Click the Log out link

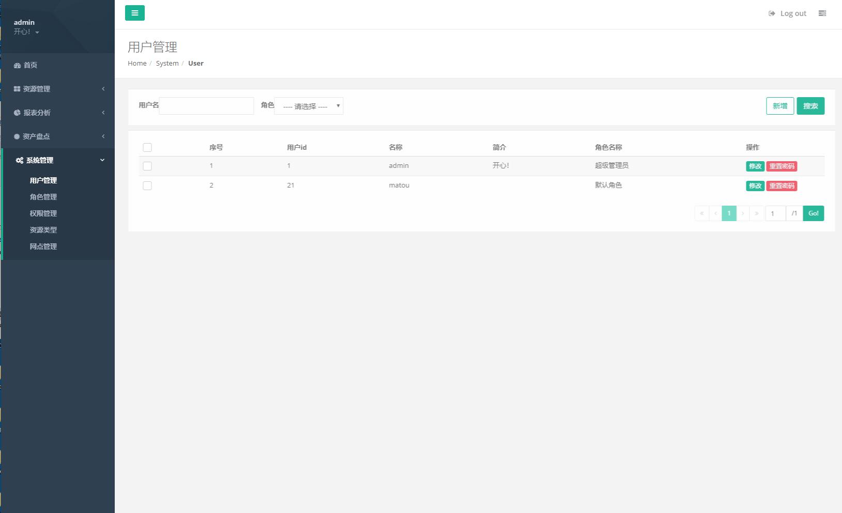793,13
